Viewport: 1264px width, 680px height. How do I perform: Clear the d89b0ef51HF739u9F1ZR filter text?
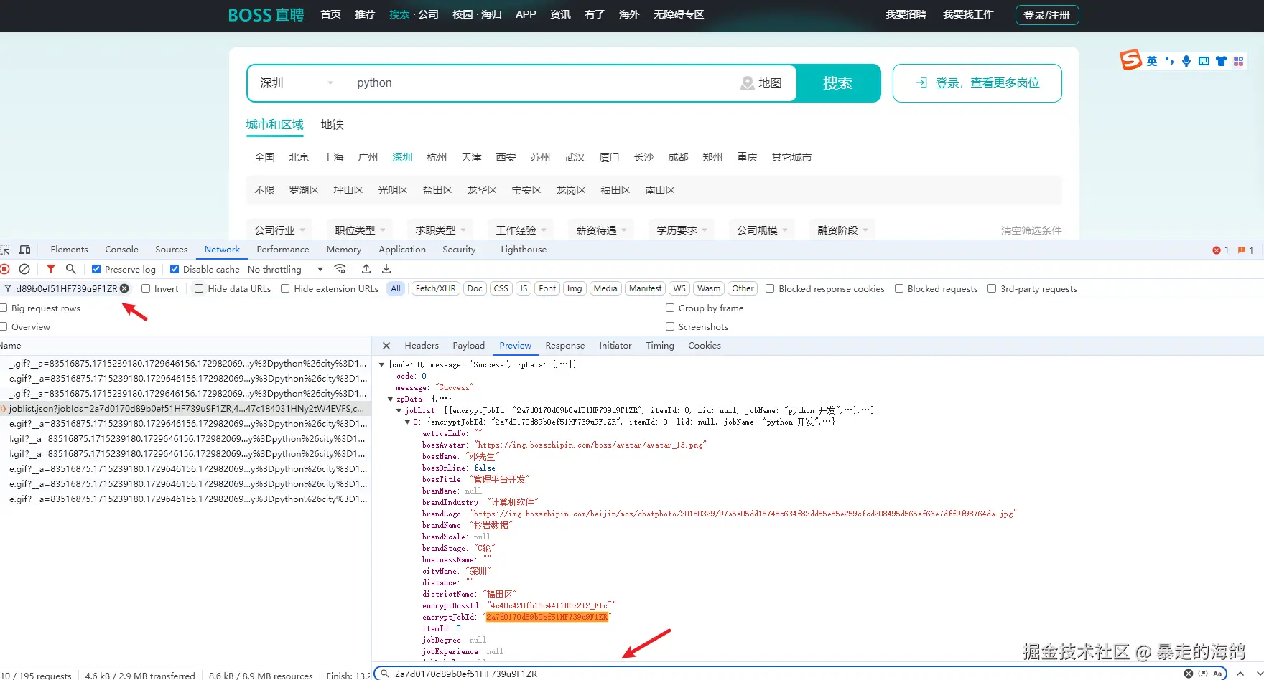tap(124, 288)
